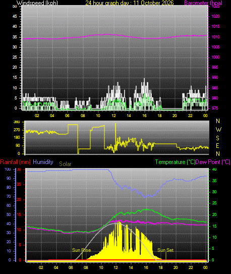Screen dimensions: 231x274
Task: Click the '45' windspeed scale value
Action: click(x=15, y=16)
